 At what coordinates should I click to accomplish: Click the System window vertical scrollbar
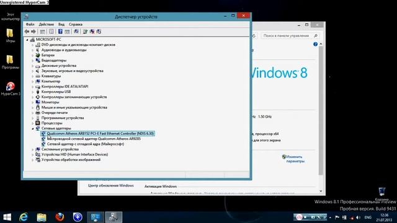[321, 110]
